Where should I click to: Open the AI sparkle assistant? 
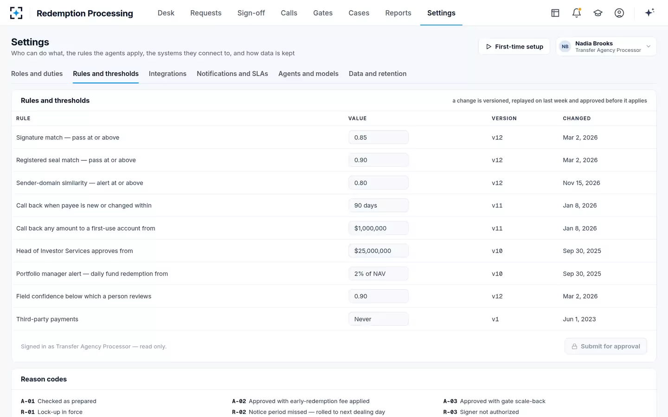pyautogui.click(x=649, y=13)
